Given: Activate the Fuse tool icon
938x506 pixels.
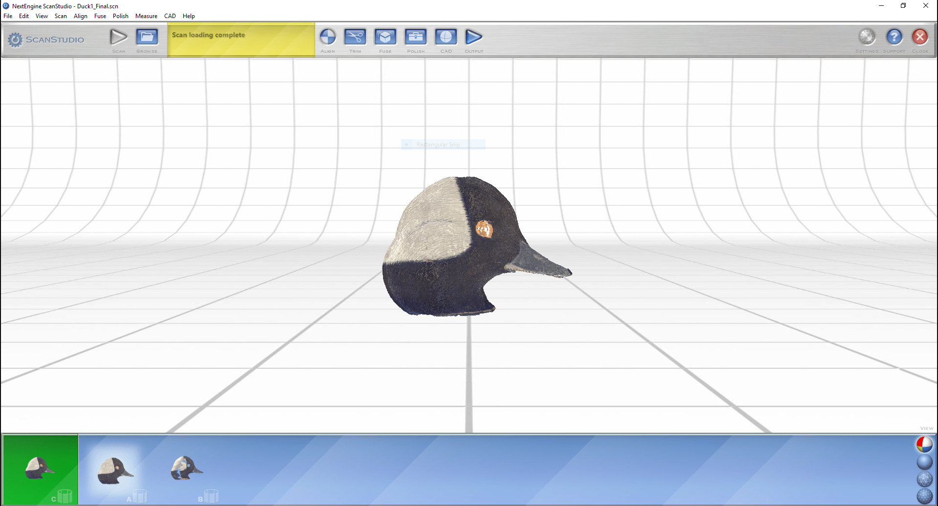Looking at the screenshot, I should coord(385,37).
